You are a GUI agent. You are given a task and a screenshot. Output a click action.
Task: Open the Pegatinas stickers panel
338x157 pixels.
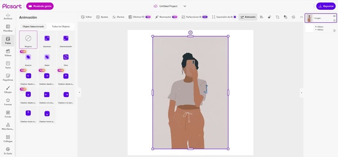[x=8, y=77]
